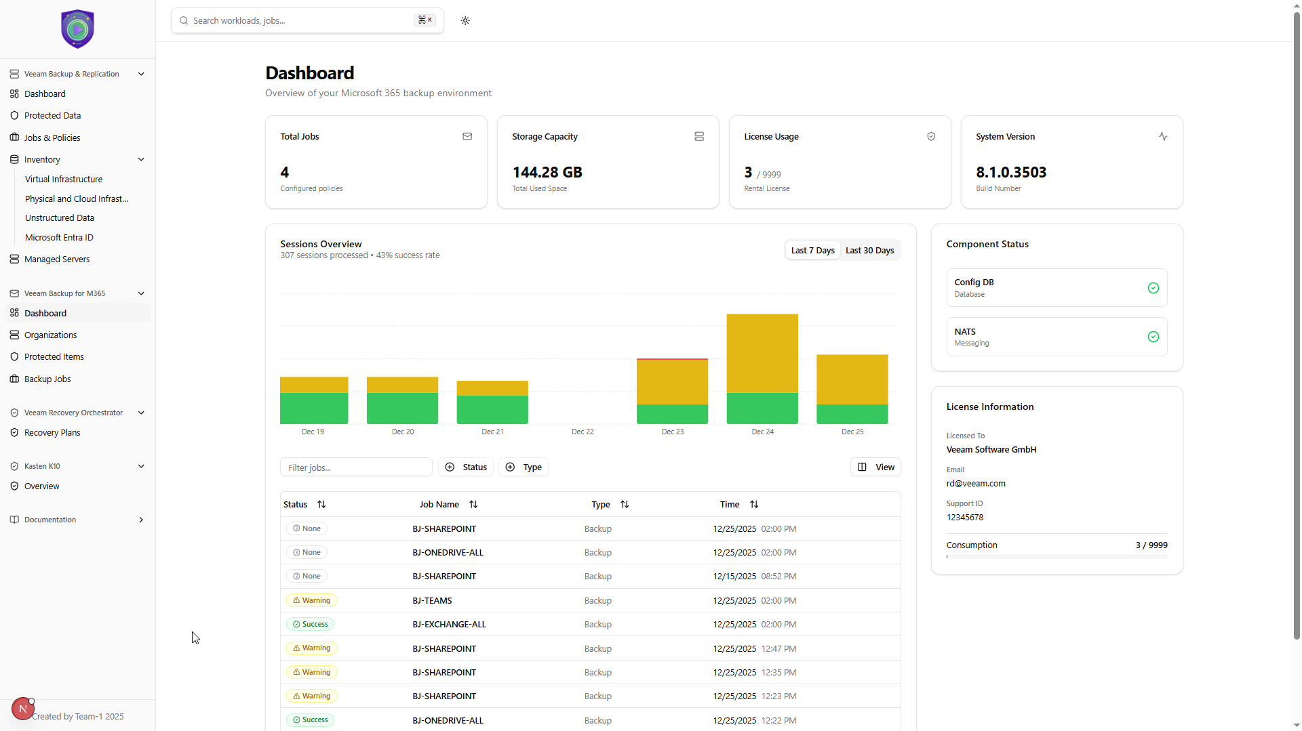Click the Dec 24 yellow bar segment

click(x=762, y=352)
